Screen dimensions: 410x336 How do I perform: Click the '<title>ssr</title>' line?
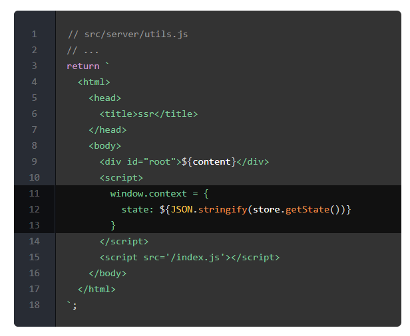(148, 114)
